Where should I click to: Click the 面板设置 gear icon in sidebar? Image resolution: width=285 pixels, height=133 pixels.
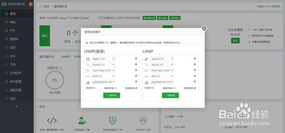tap(7, 90)
